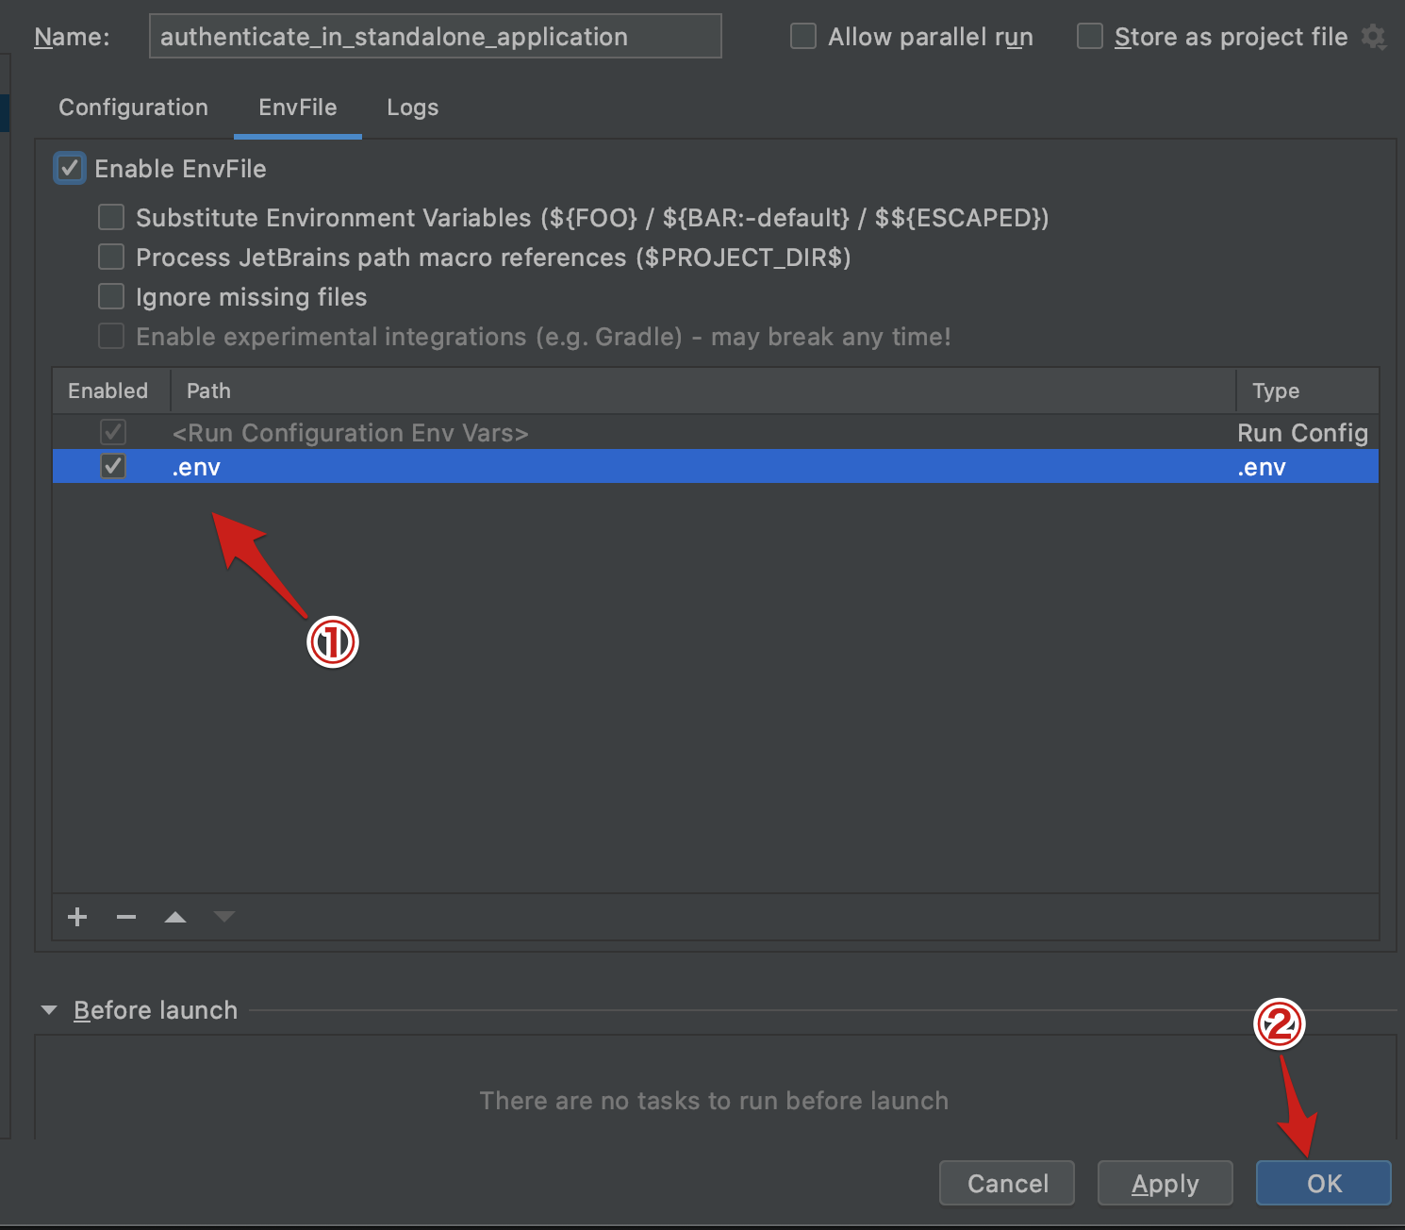
Task: Remove the selected env file entry
Action: click(x=125, y=917)
